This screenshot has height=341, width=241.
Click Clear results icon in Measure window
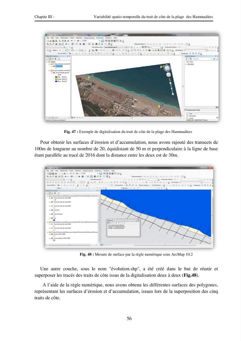click(x=122, y=223)
